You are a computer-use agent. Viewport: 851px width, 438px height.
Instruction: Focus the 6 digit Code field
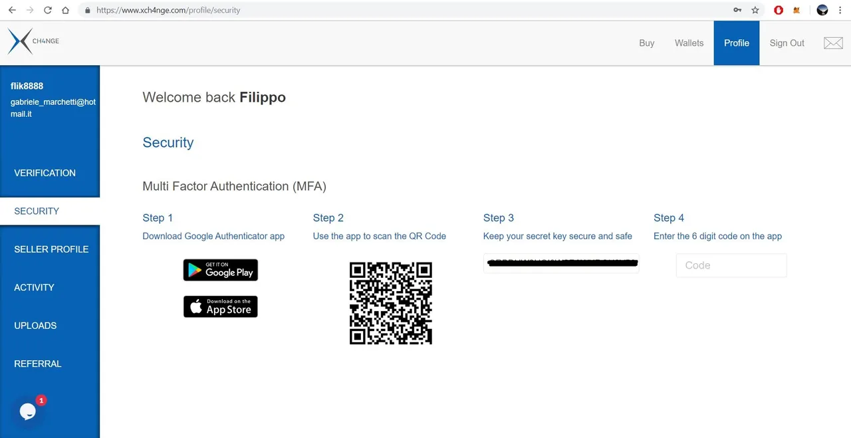coord(731,265)
